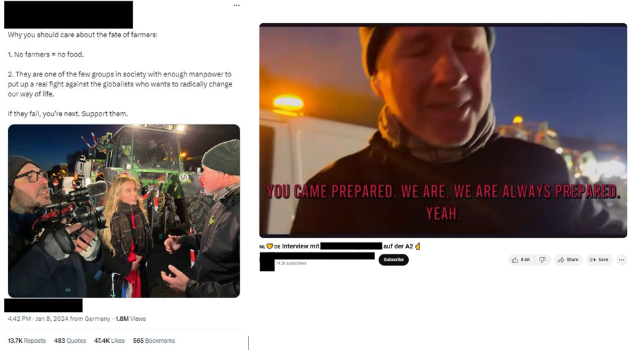The height and width of the screenshot is (354, 637).
Task: View the 47.4K Likes list
Action: coord(109,341)
